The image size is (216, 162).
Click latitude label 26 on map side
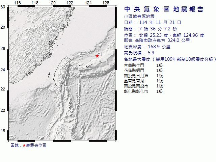click(3, 49)
